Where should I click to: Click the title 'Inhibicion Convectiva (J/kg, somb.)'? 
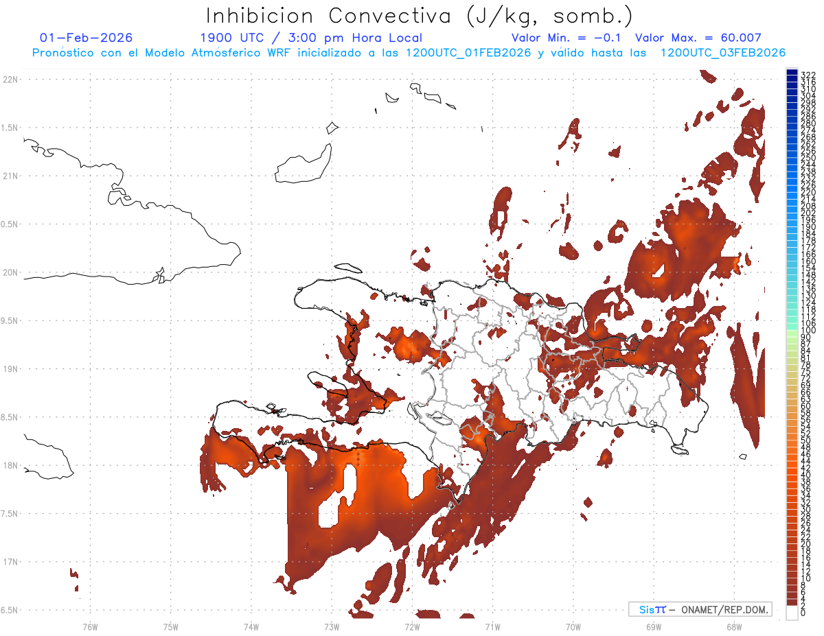pyautogui.click(x=420, y=16)
